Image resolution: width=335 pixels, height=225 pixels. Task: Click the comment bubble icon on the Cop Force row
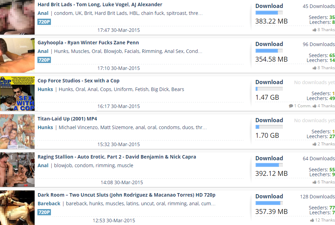point(291,106)
